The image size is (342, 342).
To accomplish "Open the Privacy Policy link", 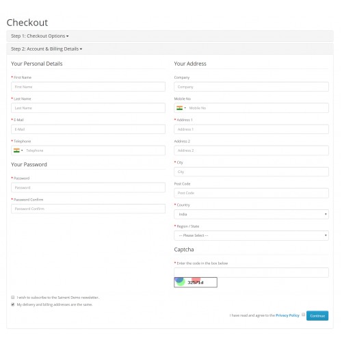I will coord(287,315).
